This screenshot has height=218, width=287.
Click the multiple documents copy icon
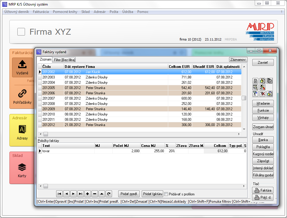coord(269,81)
